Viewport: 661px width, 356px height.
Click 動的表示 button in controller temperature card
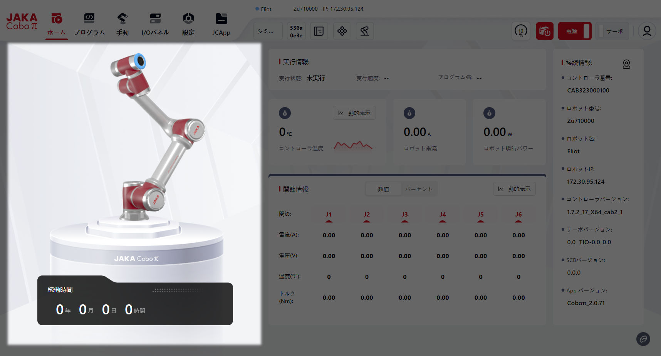pyautogui.click(x=354, y=113)
